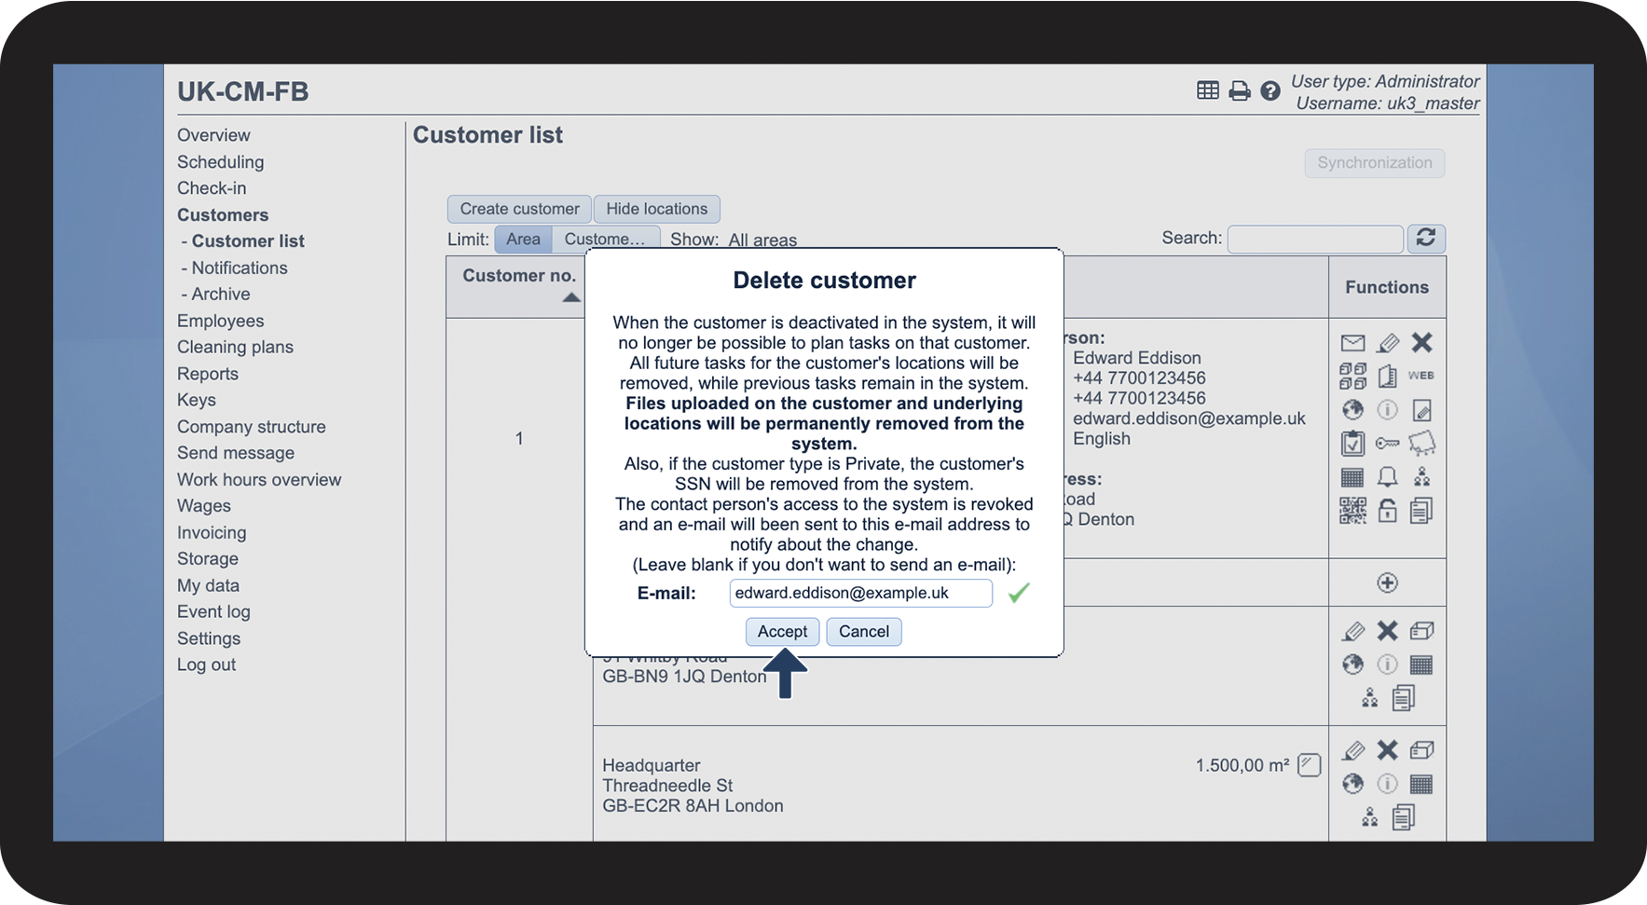The height and width of the screenshot is (905, 1647).
Task: Open Employees in the sidebar menu
Action: [x=220, y=321]
